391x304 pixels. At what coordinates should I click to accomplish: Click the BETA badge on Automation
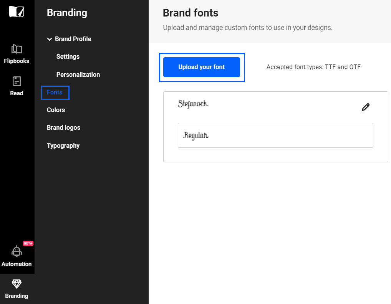click(x=28, y=243)
